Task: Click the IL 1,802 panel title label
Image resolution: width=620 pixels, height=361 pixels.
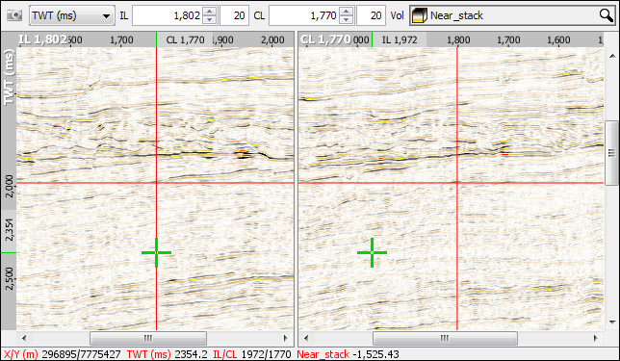Action: (x=42, y=39)
